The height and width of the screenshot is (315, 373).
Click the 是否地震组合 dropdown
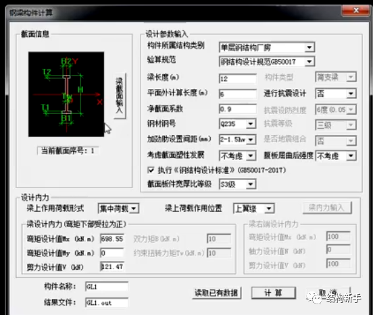point(336,140)
